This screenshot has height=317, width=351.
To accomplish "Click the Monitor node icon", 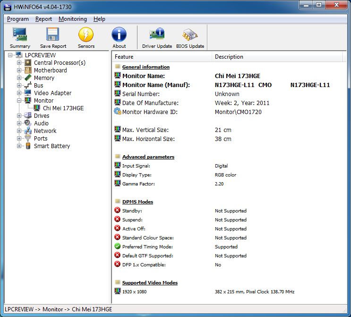I will (28, 100).
